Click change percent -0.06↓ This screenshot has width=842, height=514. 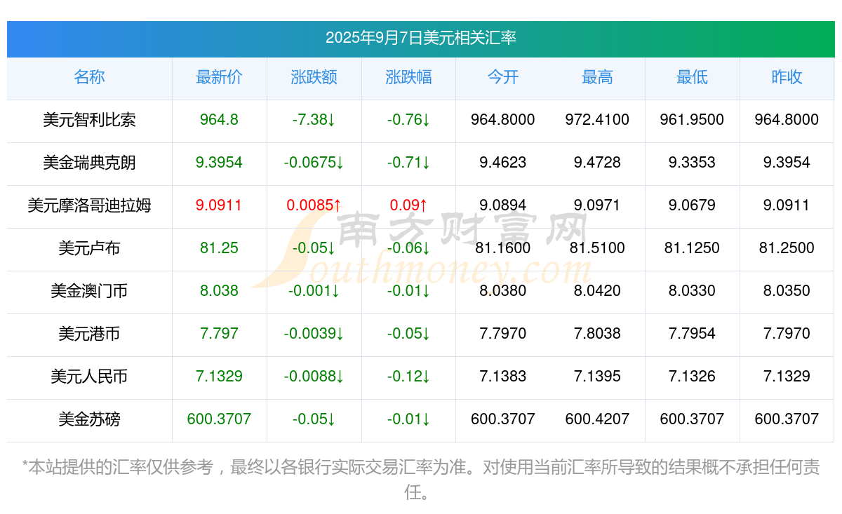click(408, 248)
